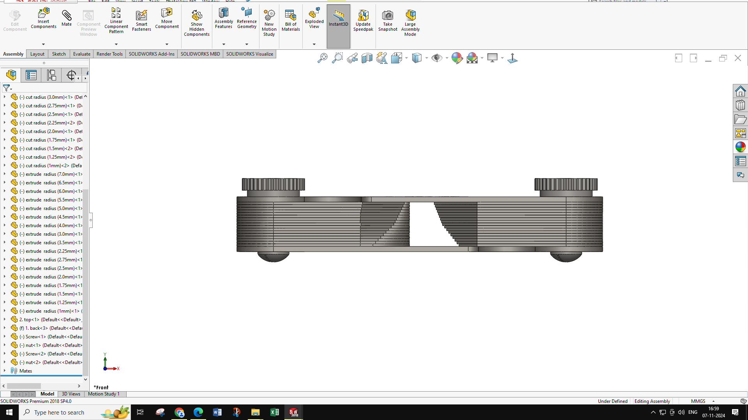Viewport: 748px width, 420px height.
Task: Open Bill of Materials
Action: (x=291, y=21)
